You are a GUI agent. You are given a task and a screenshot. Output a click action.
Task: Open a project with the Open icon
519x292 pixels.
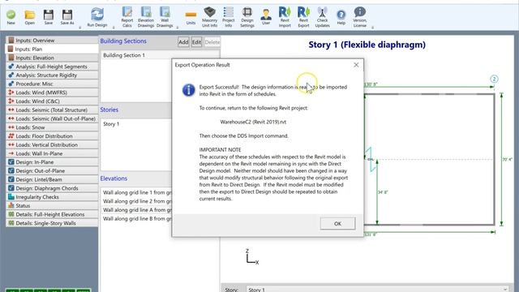29,17
